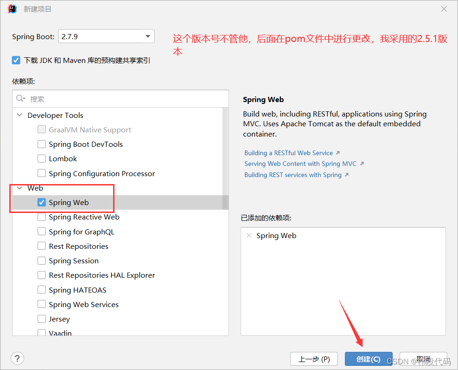Click Spring Web in added dependencies list

pos(276,236)
